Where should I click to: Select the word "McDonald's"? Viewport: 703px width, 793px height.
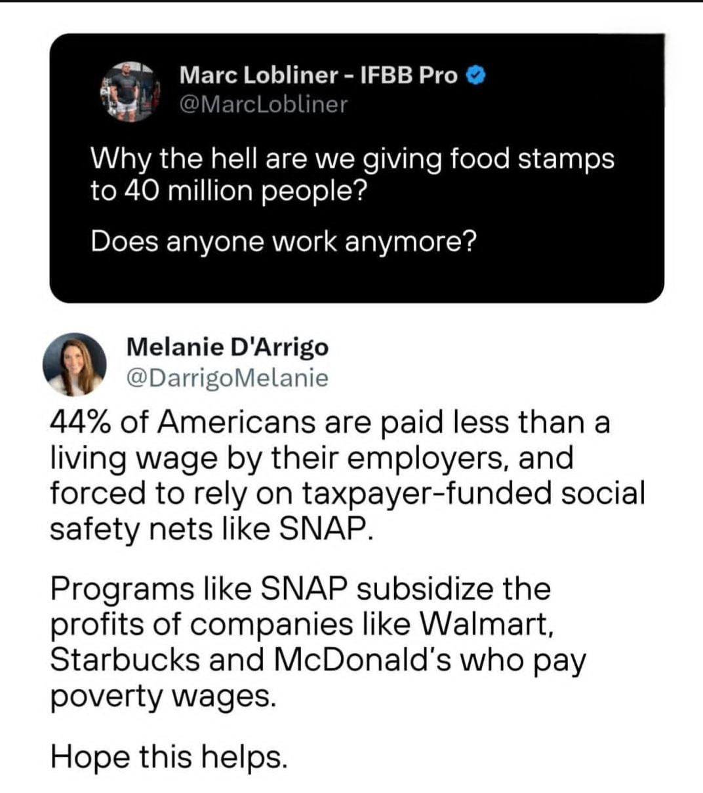coord(363,660)
